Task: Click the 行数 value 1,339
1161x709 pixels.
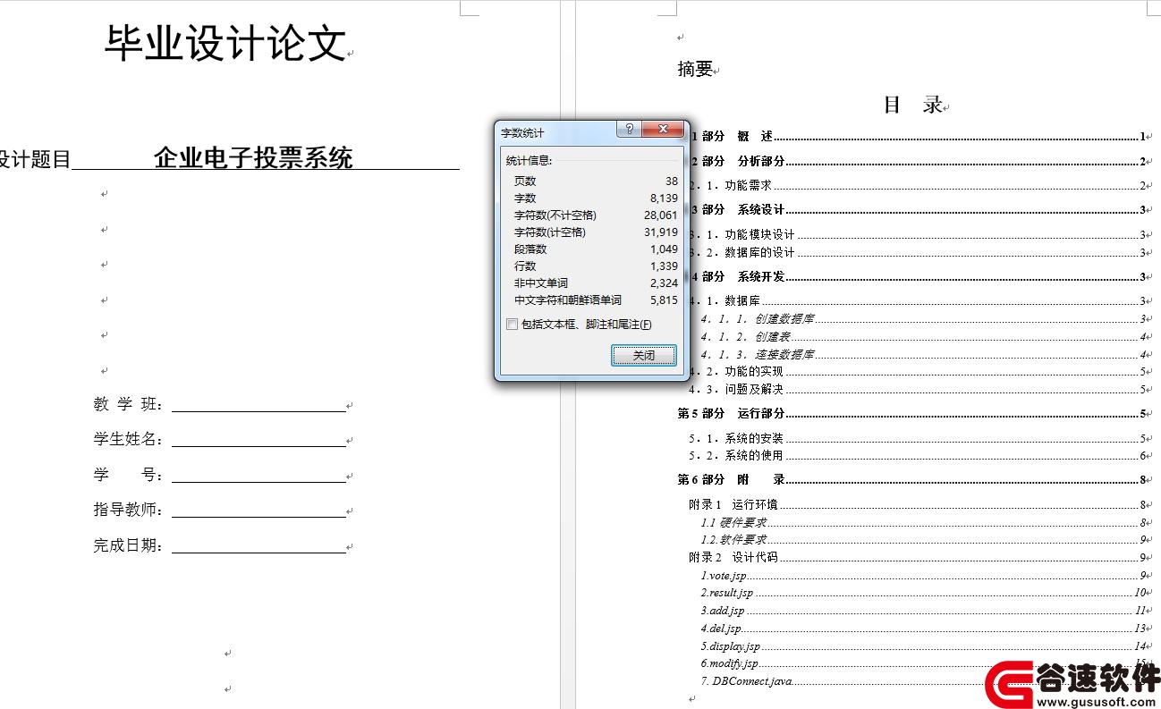Action: point(664,266)
